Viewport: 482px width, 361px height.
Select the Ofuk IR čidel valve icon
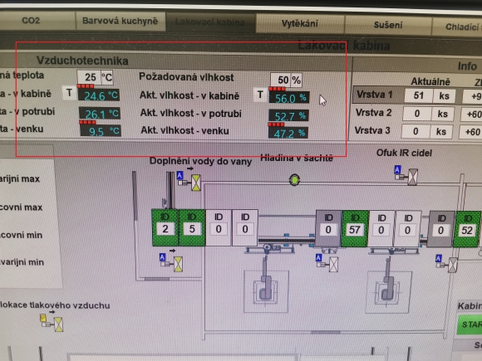pos(413,177)
